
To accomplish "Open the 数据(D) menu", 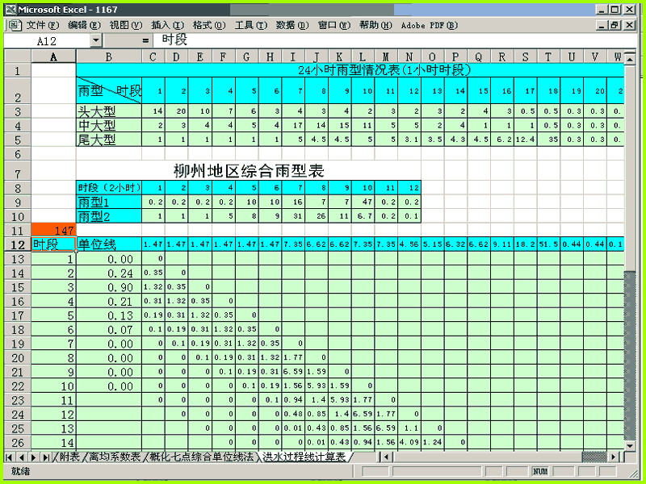I will 292,26.
